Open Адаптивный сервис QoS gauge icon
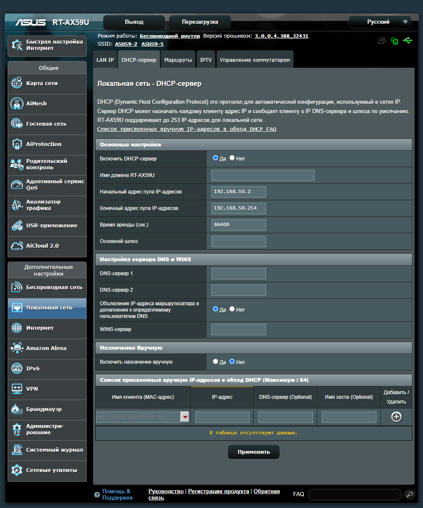Image resolution: width=423 pixels, height=508 pixels. pyautogui.click(x=17, y=185)
